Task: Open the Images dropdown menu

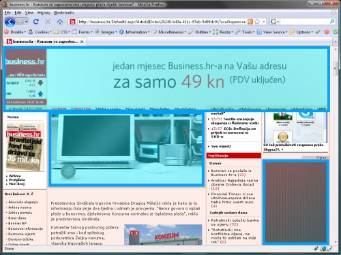Action: 106,32
